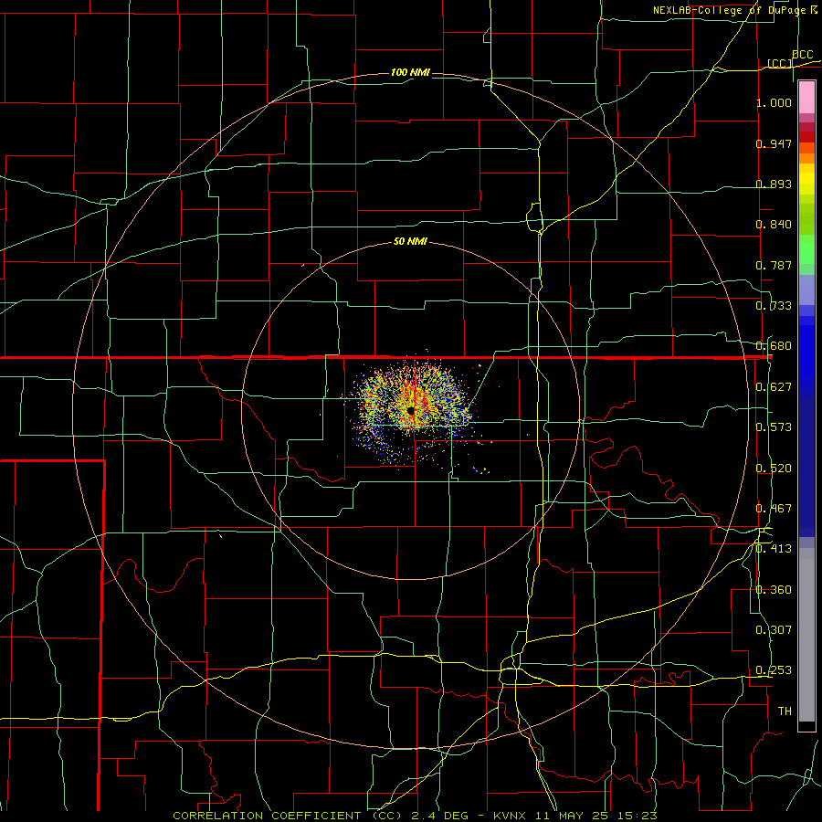The width and height of the screenshot is (822, 822).
Task: Click the 0.787 scale value
Action: 774,265
